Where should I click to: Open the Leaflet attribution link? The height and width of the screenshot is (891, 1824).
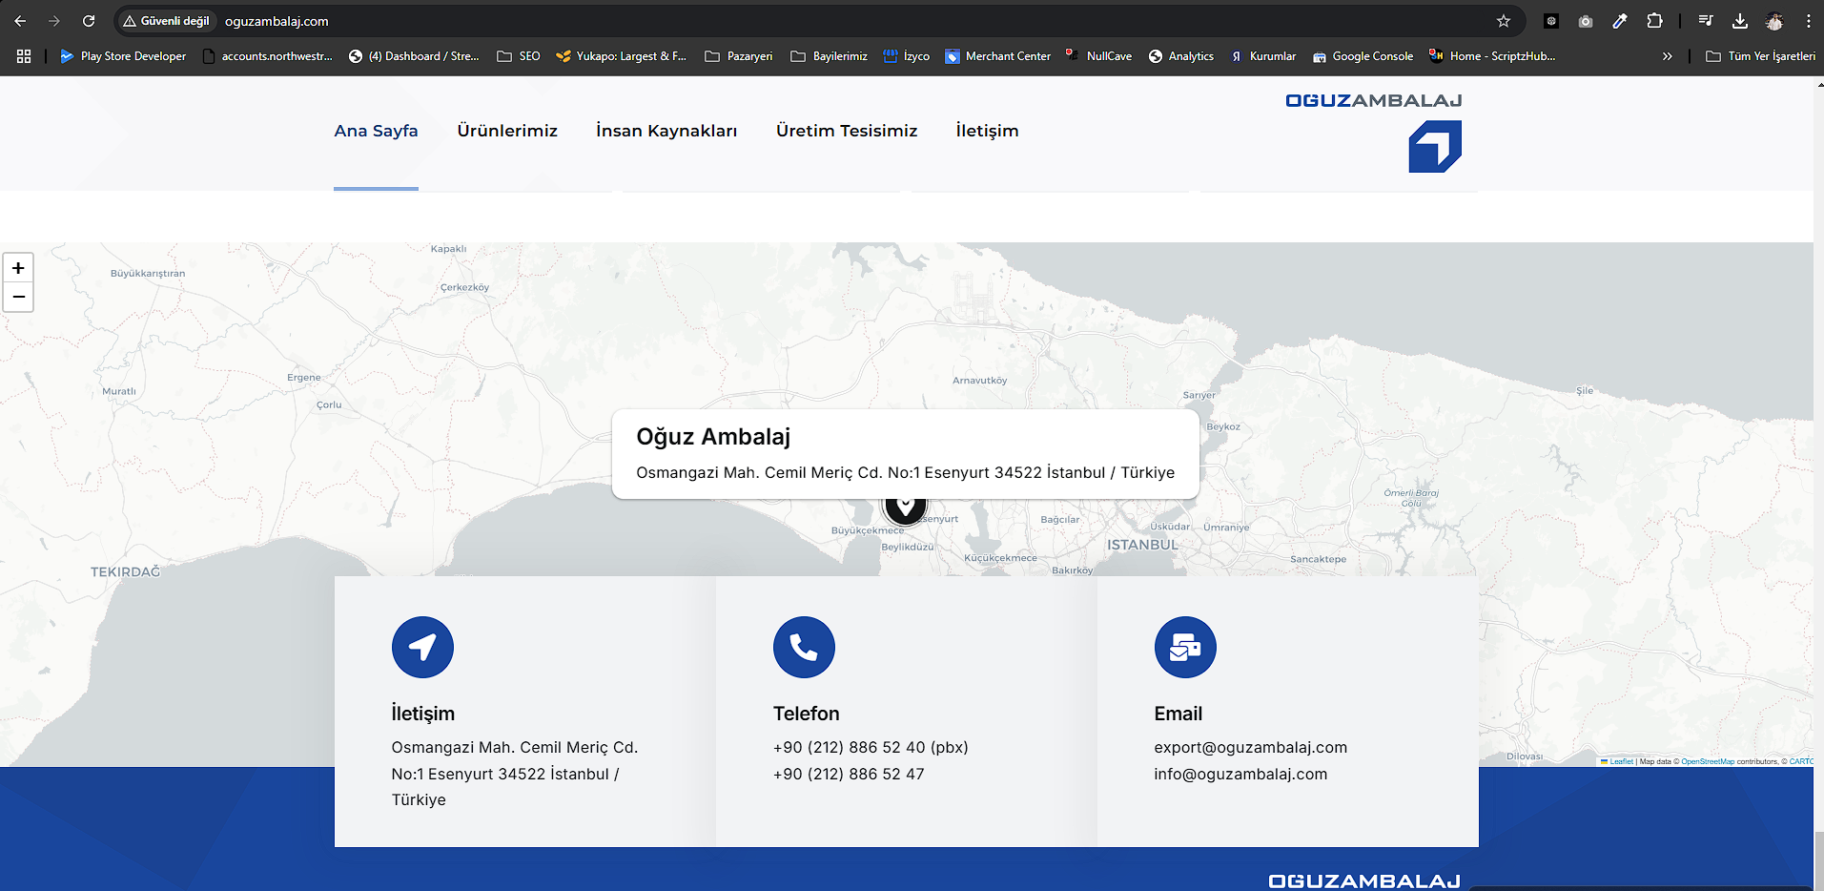coord(1621,761)
